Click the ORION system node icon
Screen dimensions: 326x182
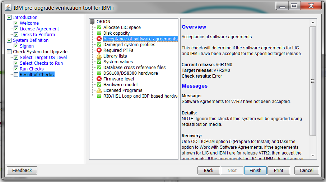tap(92, 21)
